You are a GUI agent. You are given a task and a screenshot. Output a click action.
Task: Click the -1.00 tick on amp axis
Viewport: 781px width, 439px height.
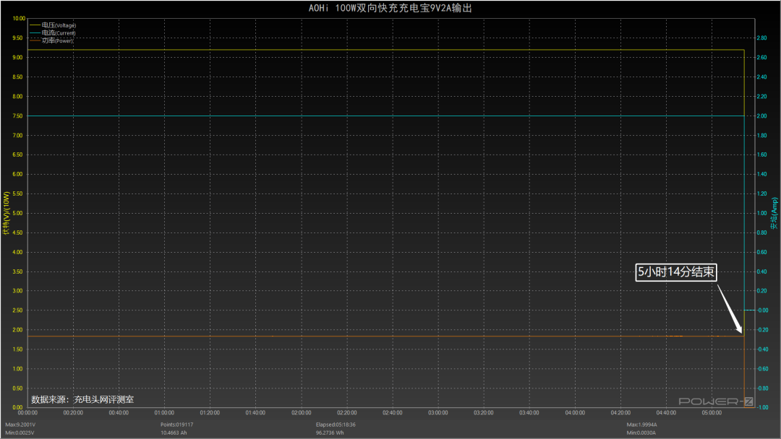coord(763,407)
